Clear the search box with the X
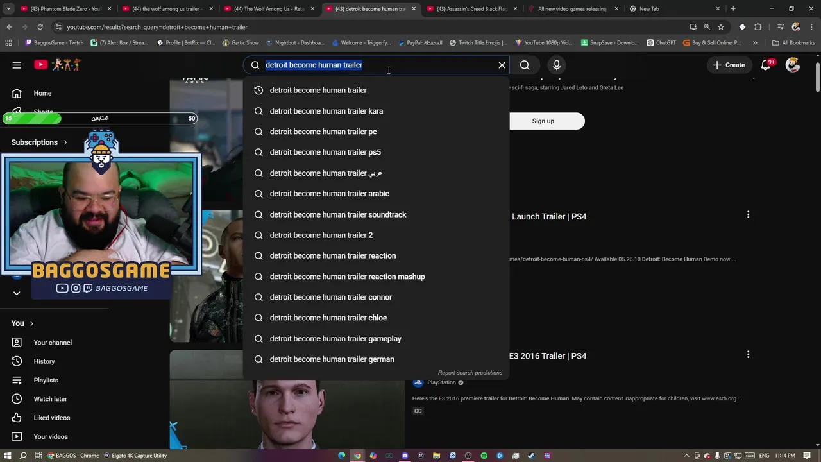The height and width of the screenshot is (462, 821). pos(502,65)
